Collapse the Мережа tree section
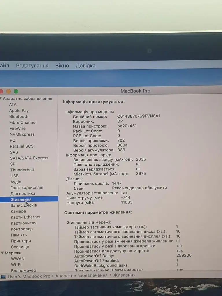 point(2,253)
